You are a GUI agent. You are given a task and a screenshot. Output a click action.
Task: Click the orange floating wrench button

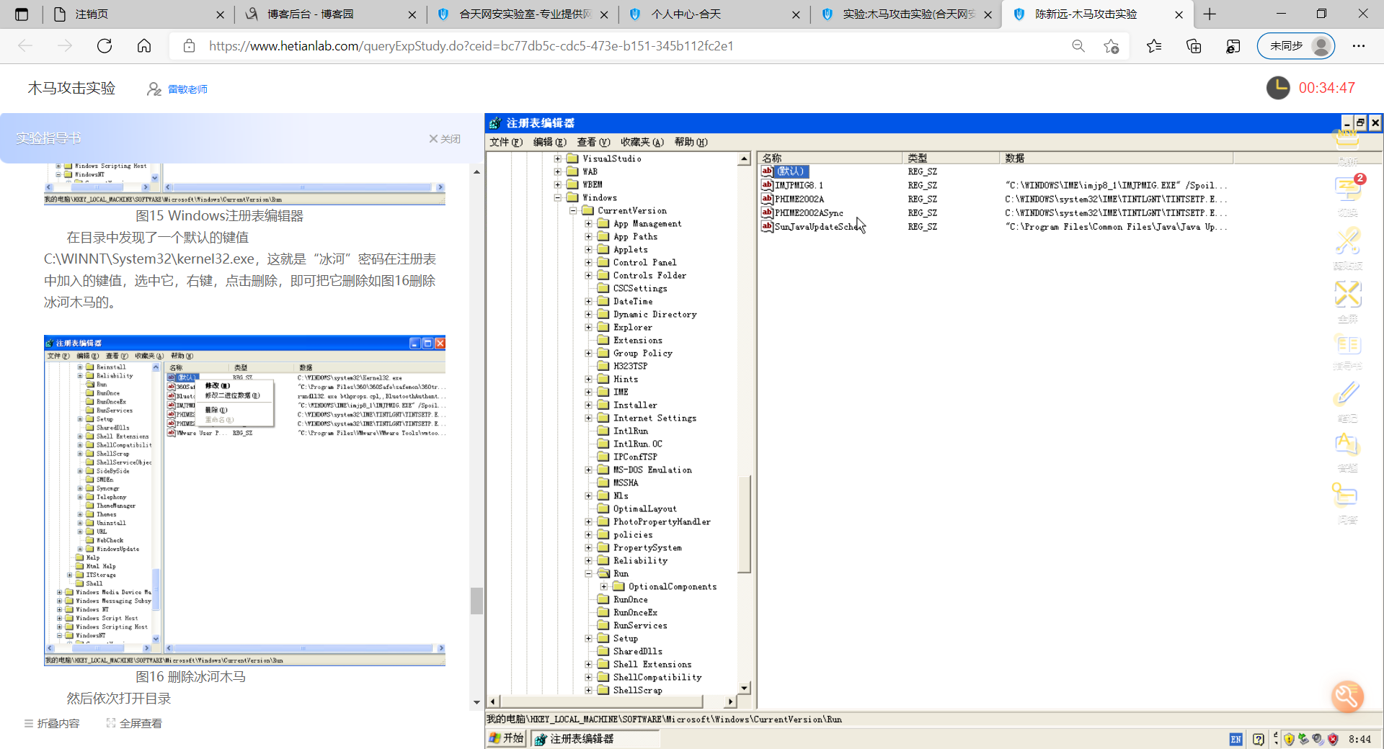pyautogui.click(x=1347, y=696)
